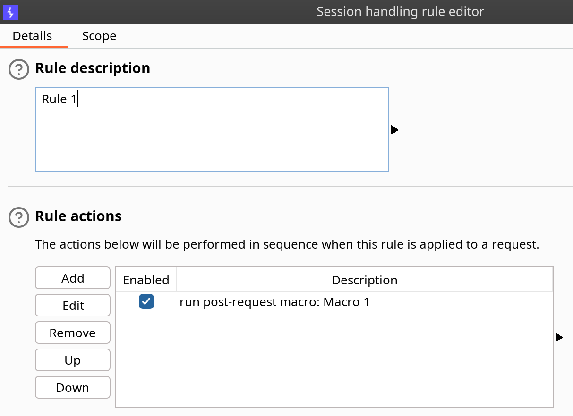Image resolution: width=573 pixels, height=416 pixels.
Task: Expand arrow beside rule actions table
Action: coord(559,337)
